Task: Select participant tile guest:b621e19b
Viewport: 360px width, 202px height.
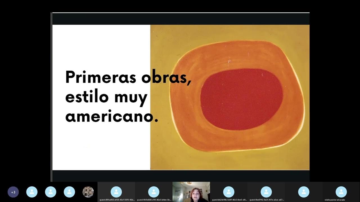Action: pos(229,192)
